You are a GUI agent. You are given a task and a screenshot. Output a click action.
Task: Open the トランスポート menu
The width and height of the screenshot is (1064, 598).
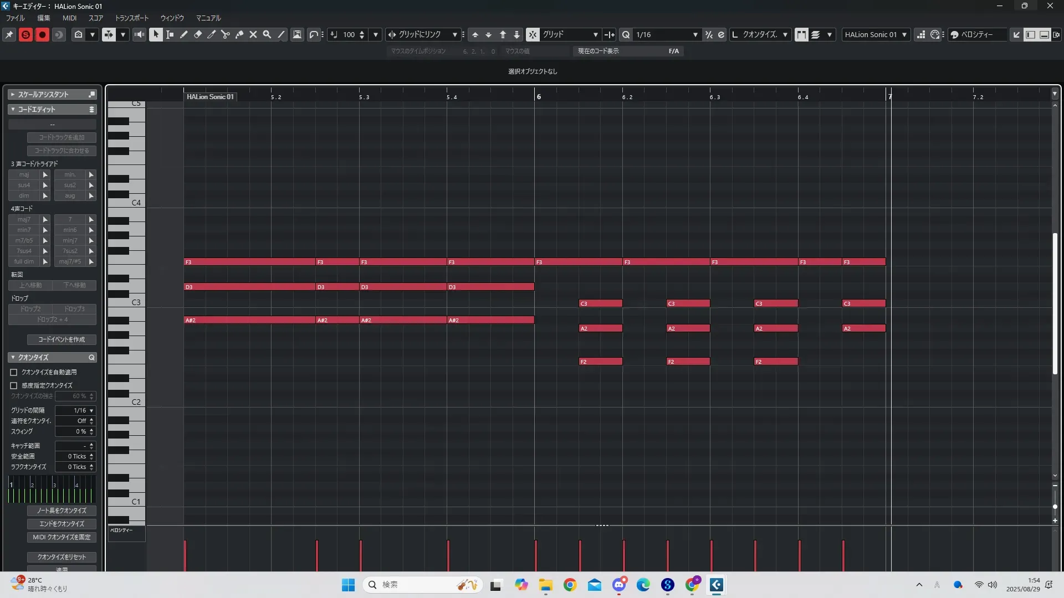(x=131, y=18)
